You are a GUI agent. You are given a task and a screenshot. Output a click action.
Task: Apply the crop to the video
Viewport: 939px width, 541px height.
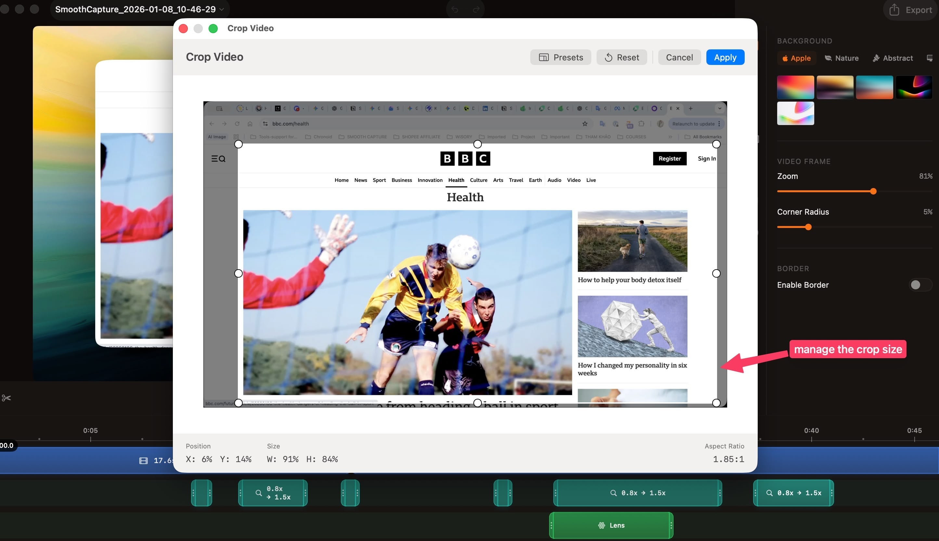(x=725, y=57)
